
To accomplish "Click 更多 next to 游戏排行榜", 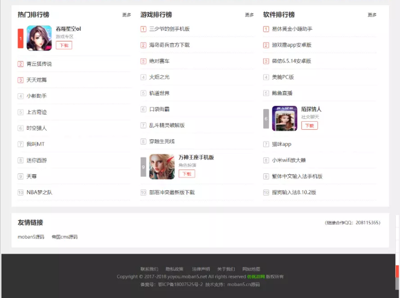I will (x=249, y=15).
